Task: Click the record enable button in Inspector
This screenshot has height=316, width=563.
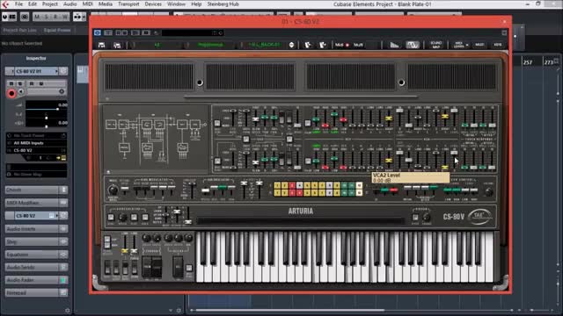Action: 11,93
